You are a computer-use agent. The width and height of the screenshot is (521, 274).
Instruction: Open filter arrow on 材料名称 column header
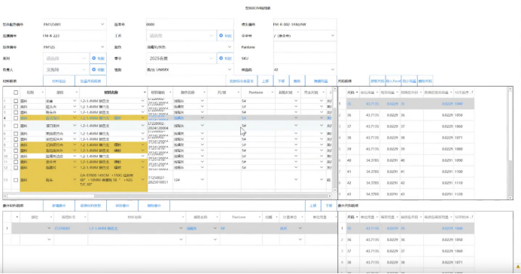pyautogui.click(x=145, y=93)
